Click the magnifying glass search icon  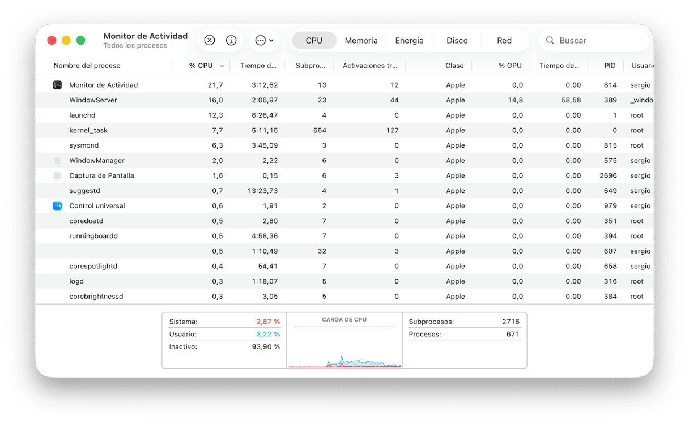pyautogui.click(x=550, y=41)
